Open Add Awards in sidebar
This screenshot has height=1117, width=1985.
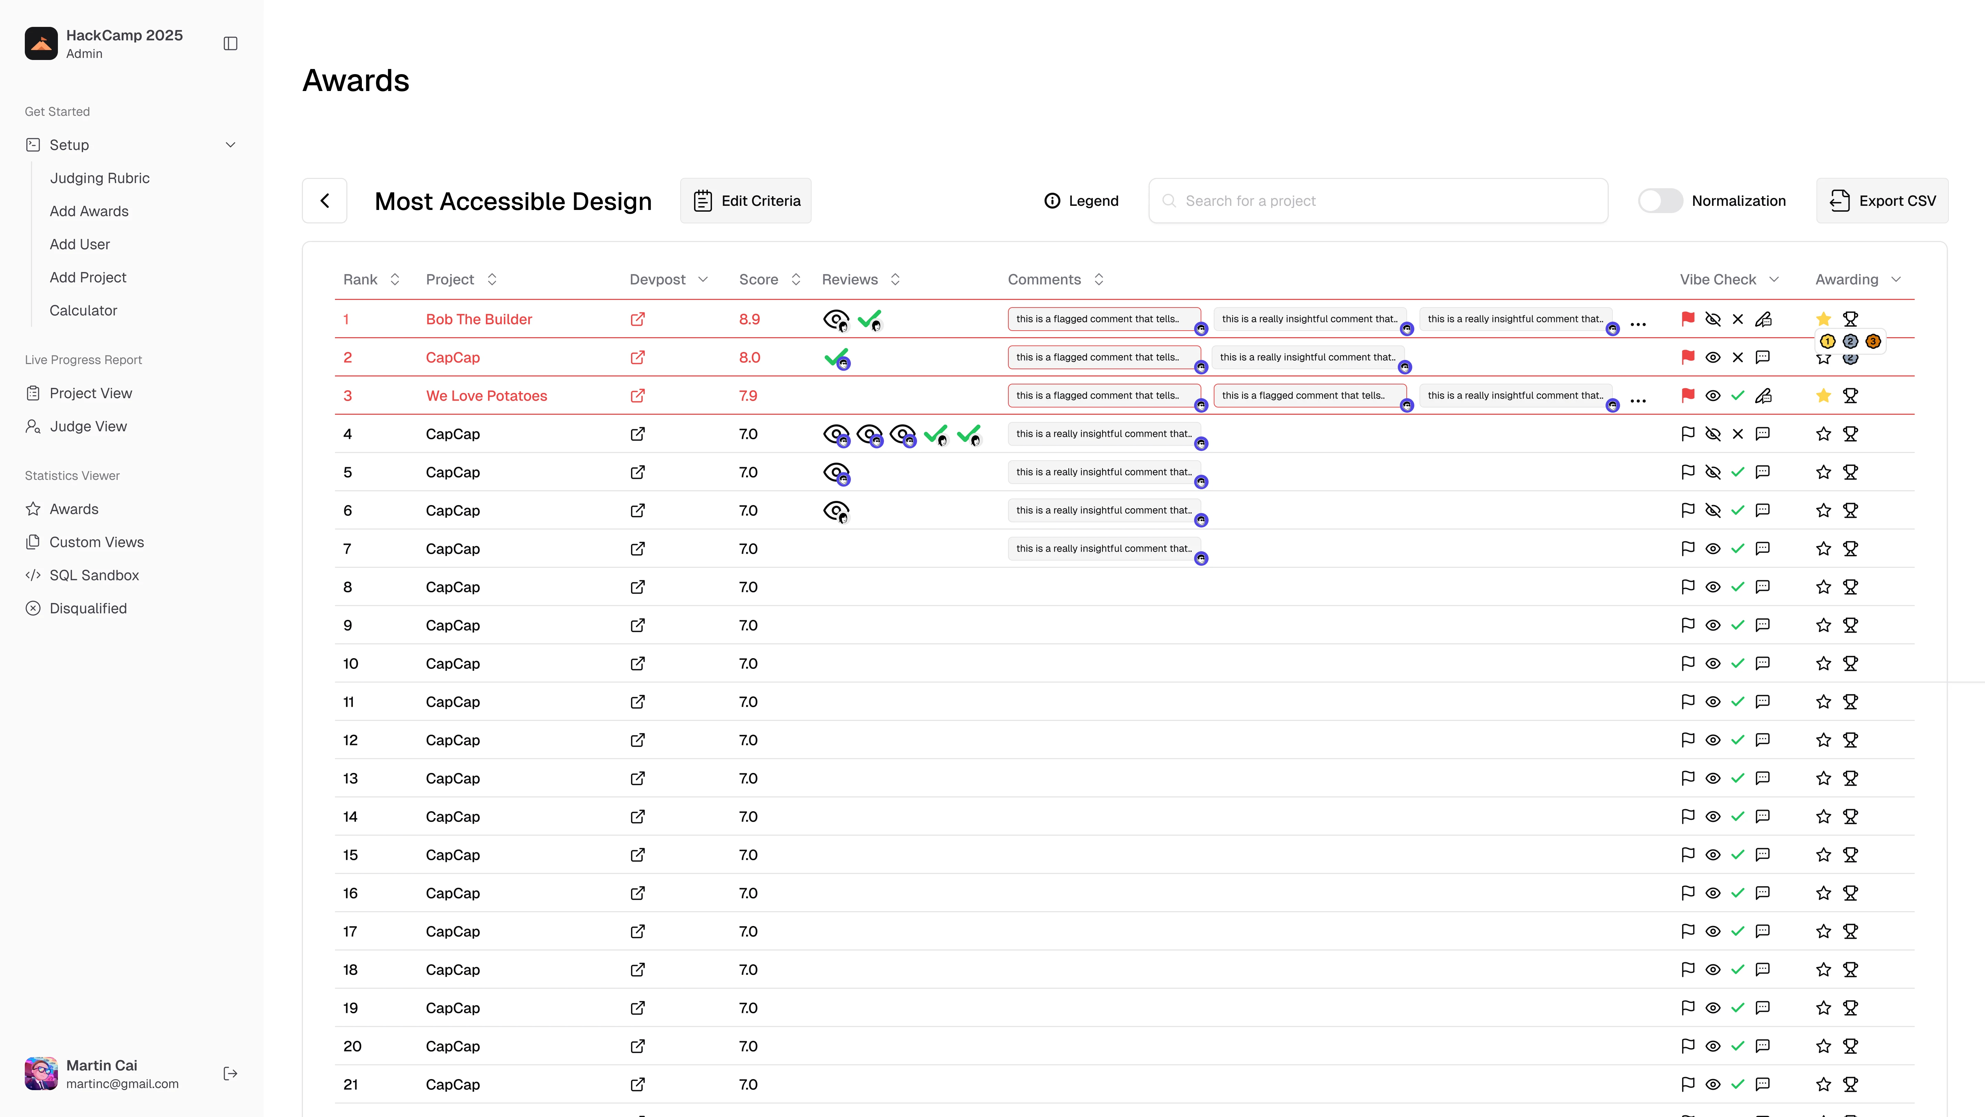(x=89, y=211)
